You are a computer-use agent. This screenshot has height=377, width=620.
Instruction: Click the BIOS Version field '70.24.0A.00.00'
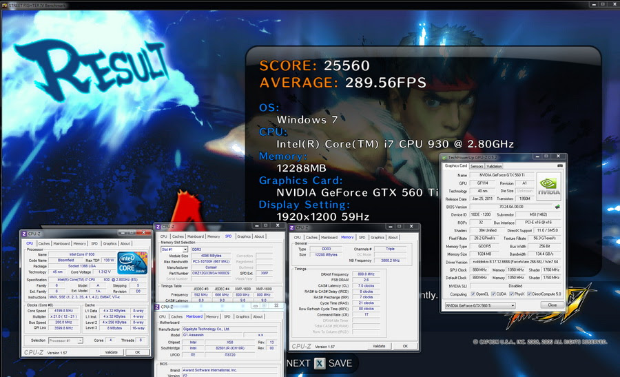tap(511, 207)
